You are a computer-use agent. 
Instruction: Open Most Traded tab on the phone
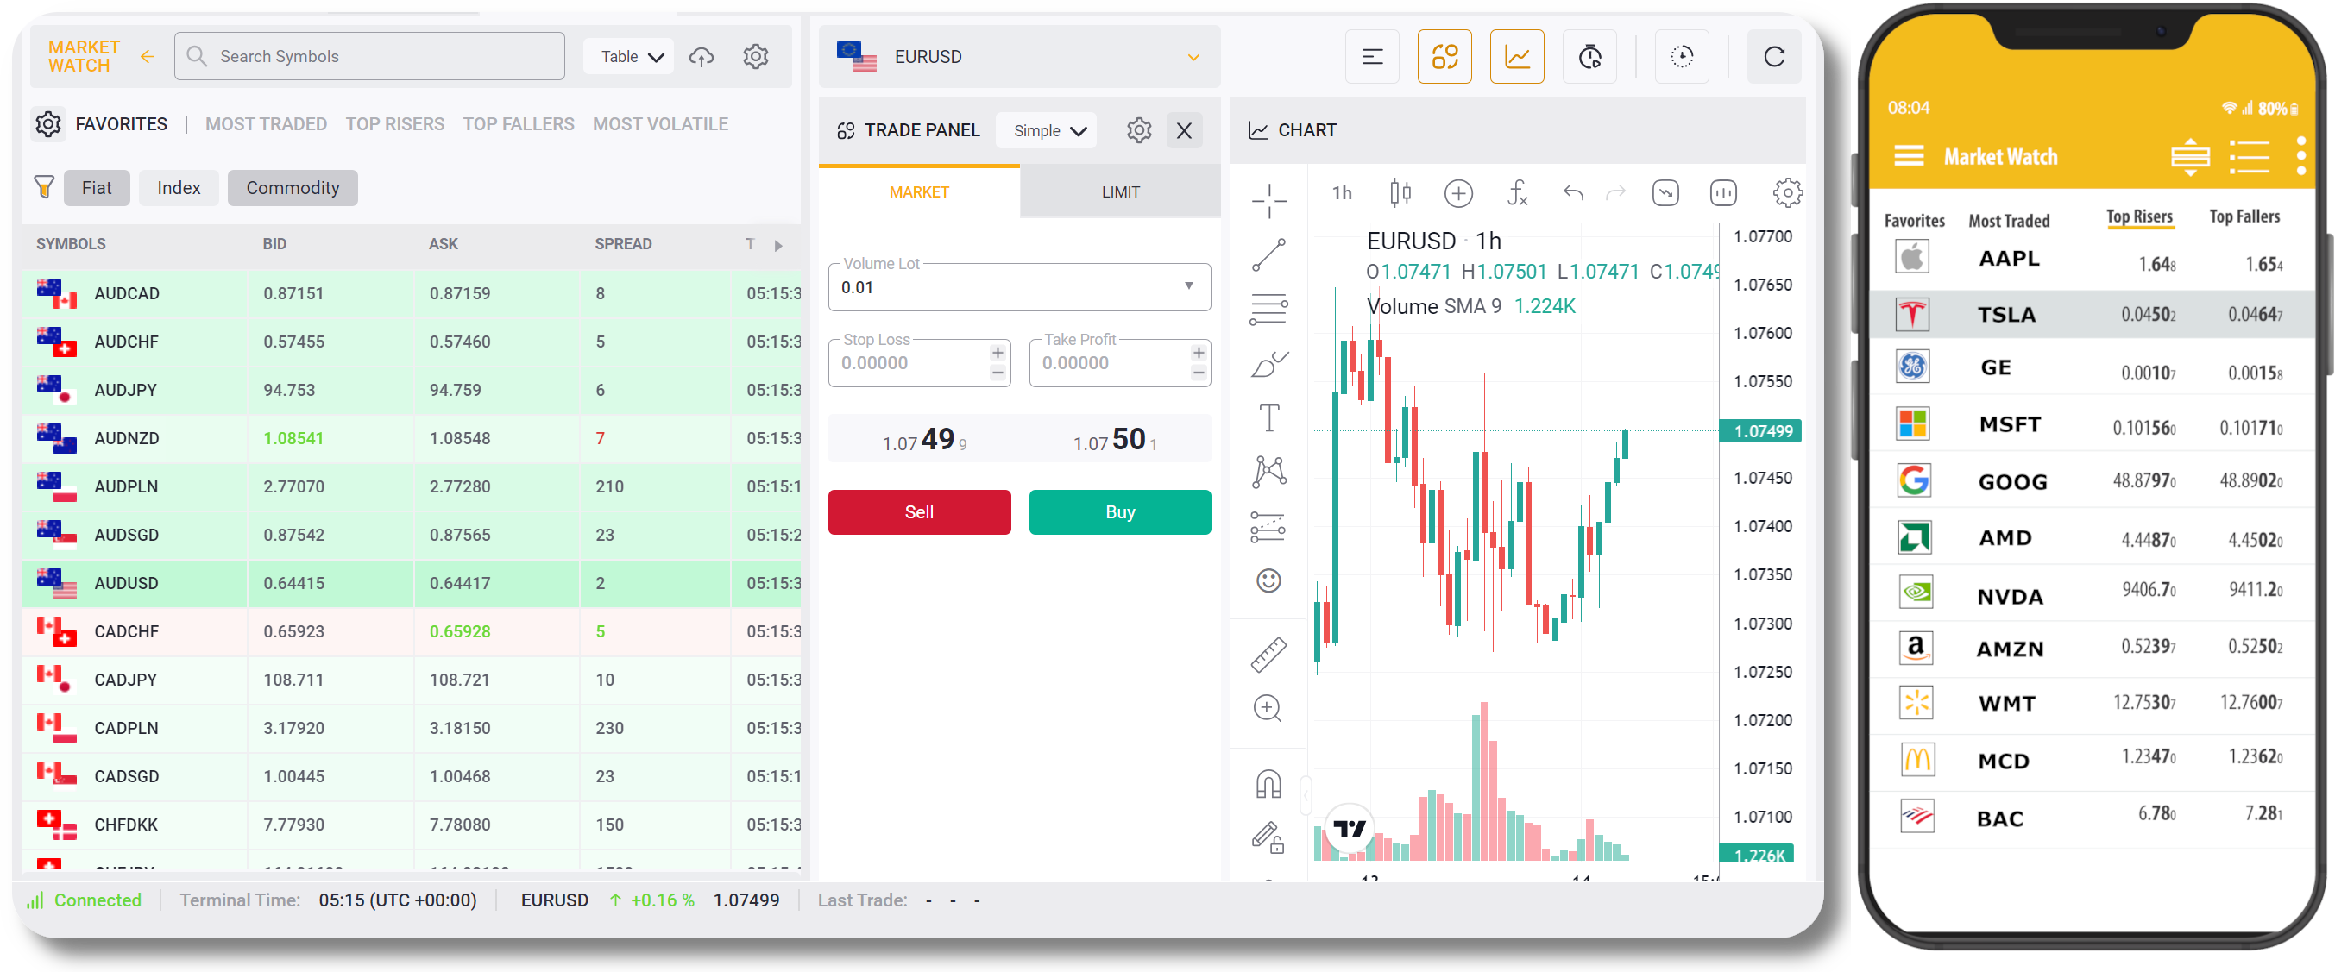pyautogui.click(x=2009, y=221)
